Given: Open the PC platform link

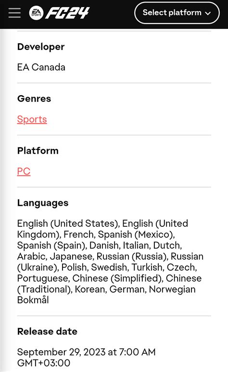Looking at the screenshot, I should tap(24, 171).
